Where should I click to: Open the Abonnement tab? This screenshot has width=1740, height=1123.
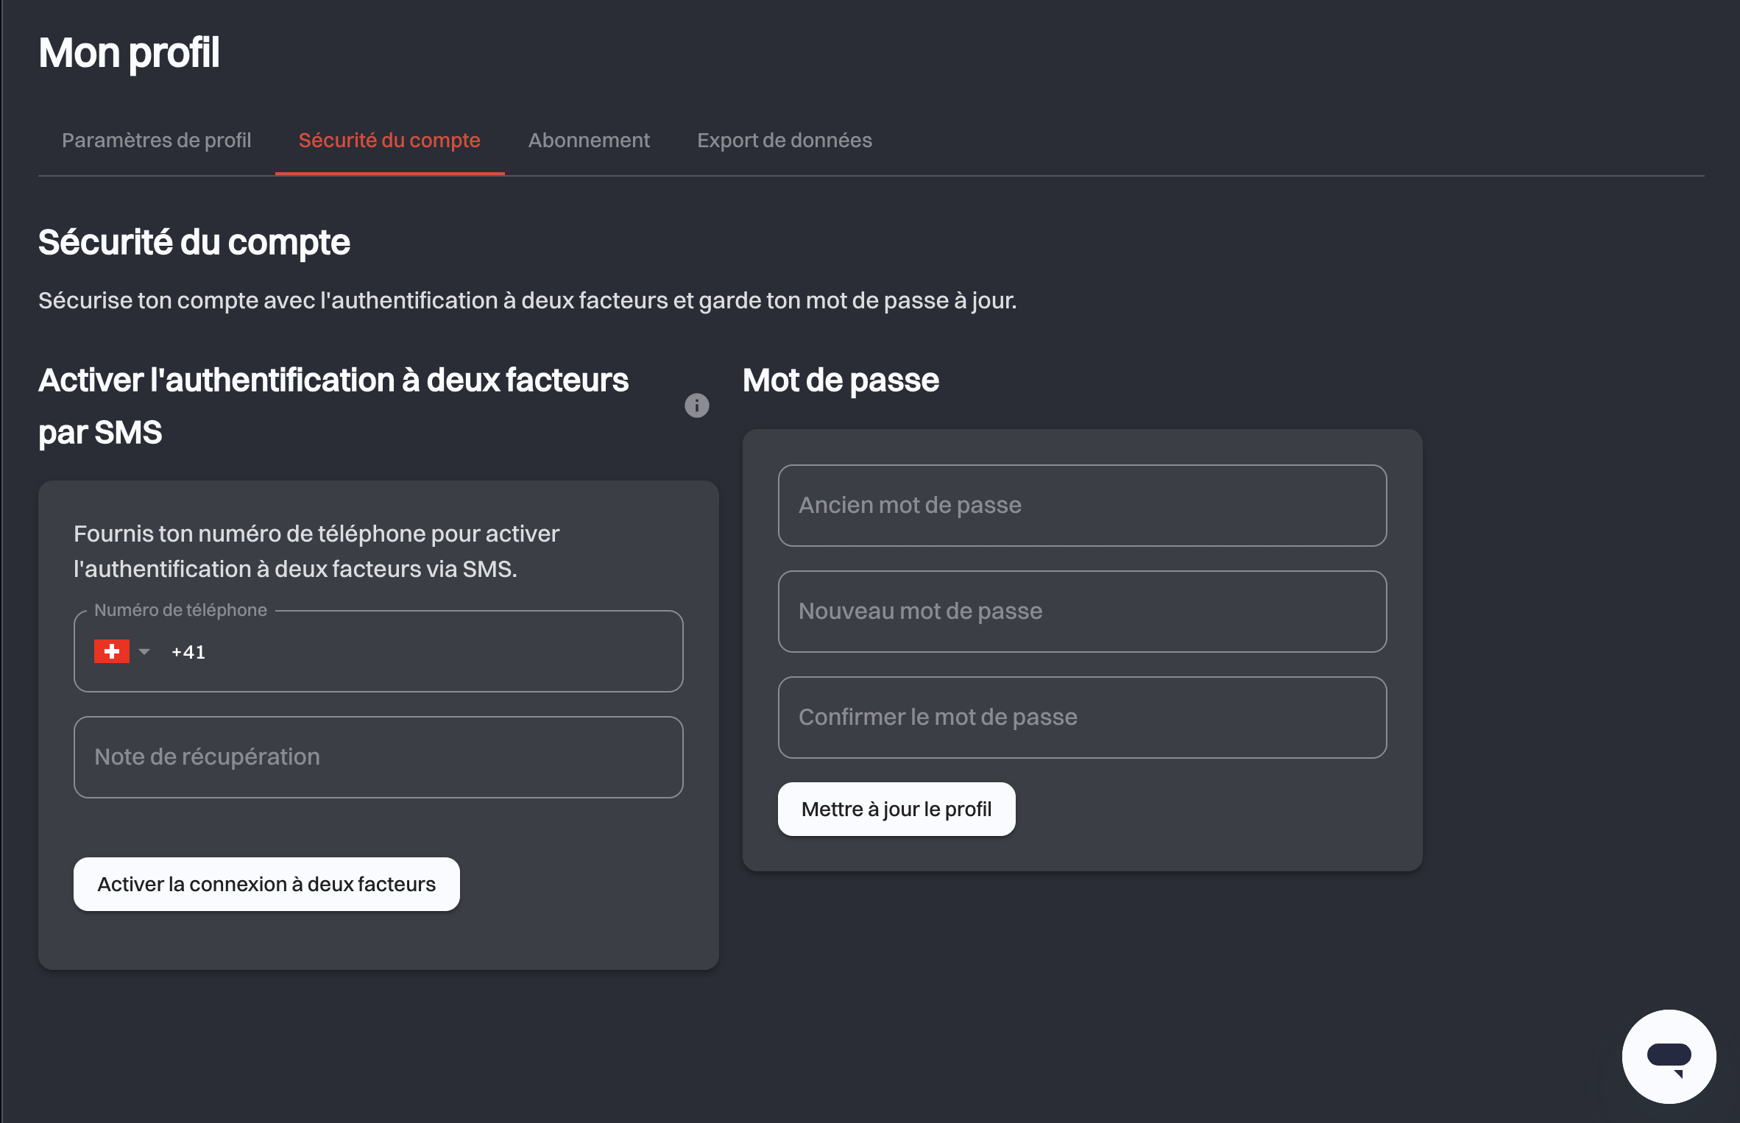(589, 140)
